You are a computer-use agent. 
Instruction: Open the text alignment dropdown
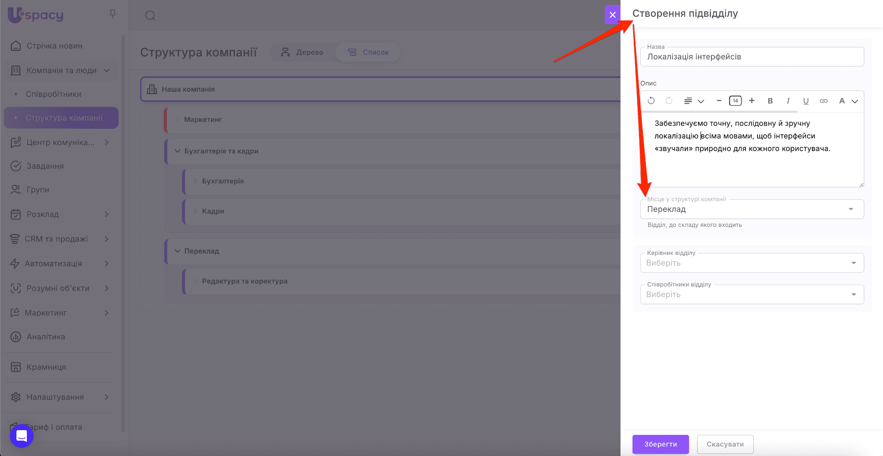click(693, 101)
